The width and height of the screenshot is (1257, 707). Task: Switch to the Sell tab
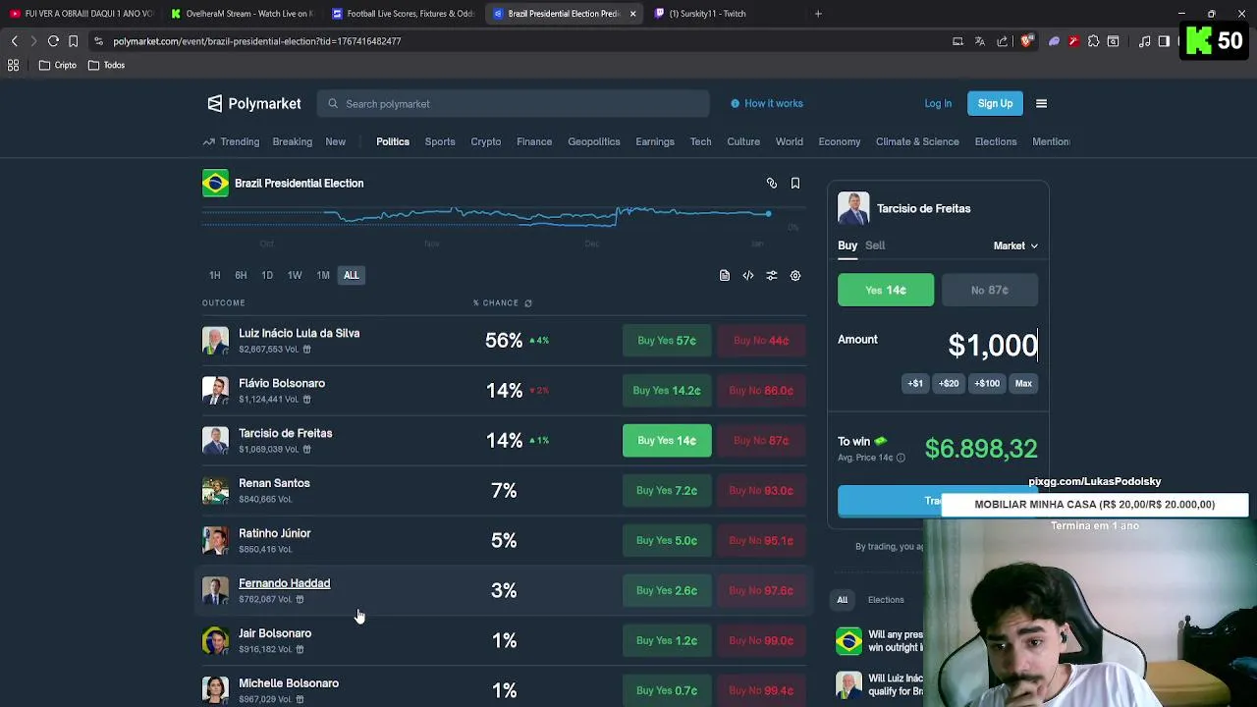[875, 245]
